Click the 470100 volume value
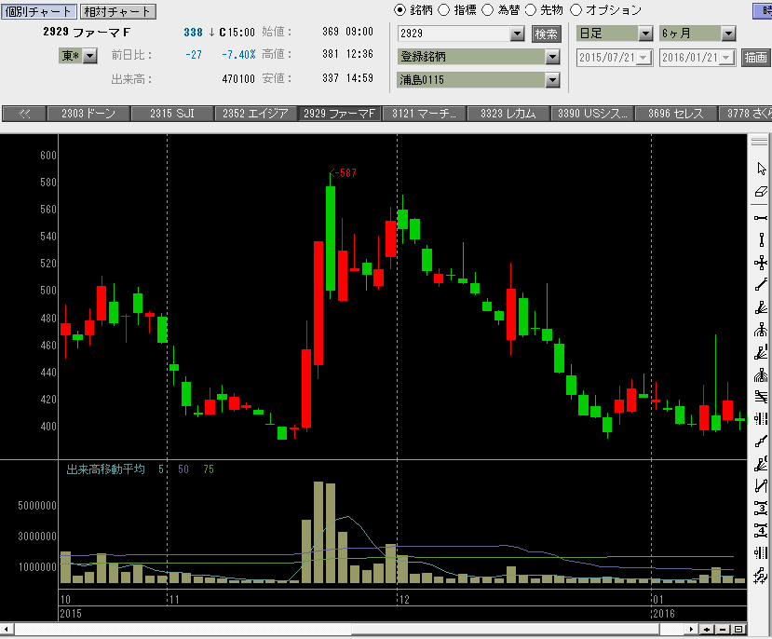This screenshot has width=772, height=639. click(238, 79)
